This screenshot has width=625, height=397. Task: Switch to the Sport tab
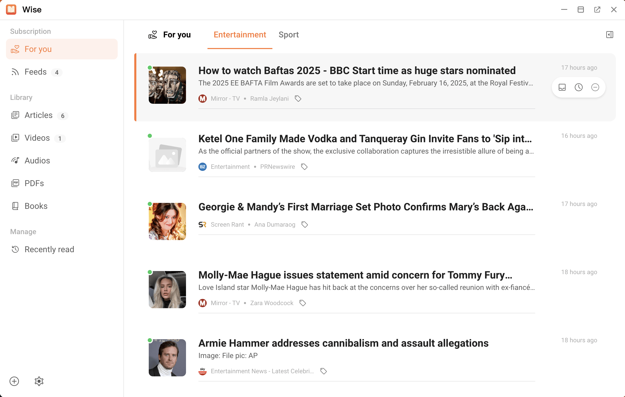click(x=288, y=35)
